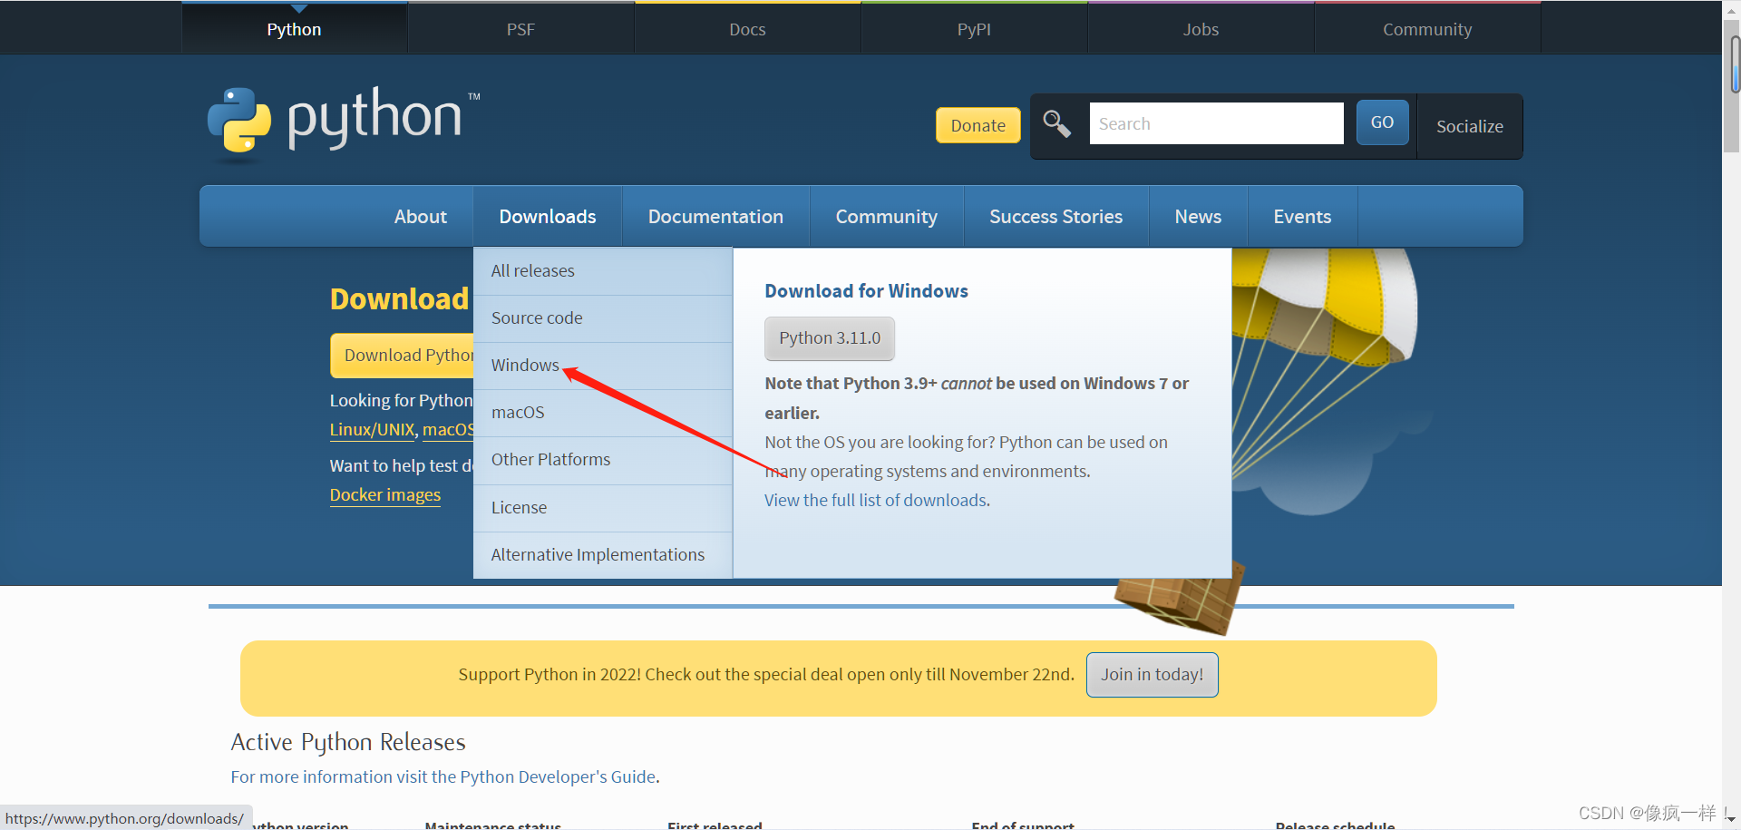The width and height of the screenshot is (1741, 830).
Task: Open About in main navigation
Action: tap(420, 217)
